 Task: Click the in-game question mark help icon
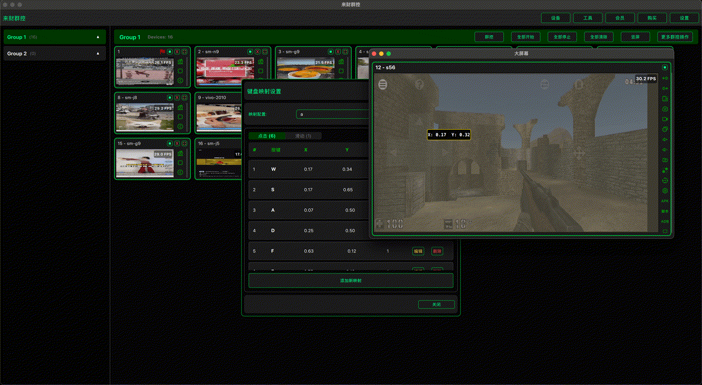point(419,85)
